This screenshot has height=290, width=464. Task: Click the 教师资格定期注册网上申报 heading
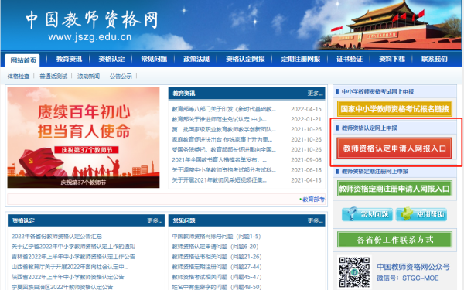[x=375, y=172]
